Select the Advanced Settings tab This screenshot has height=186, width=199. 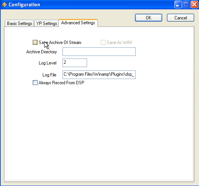(78, 23)
